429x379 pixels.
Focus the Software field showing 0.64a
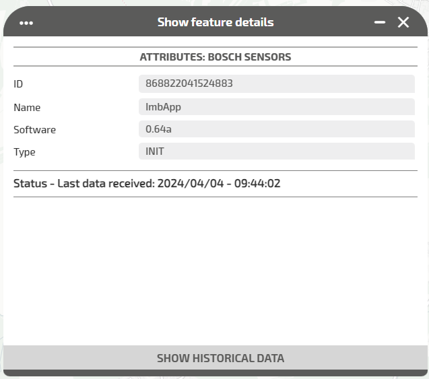[276, 129]
